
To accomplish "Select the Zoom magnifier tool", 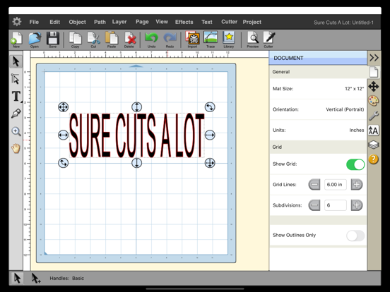I will (16, 131).
